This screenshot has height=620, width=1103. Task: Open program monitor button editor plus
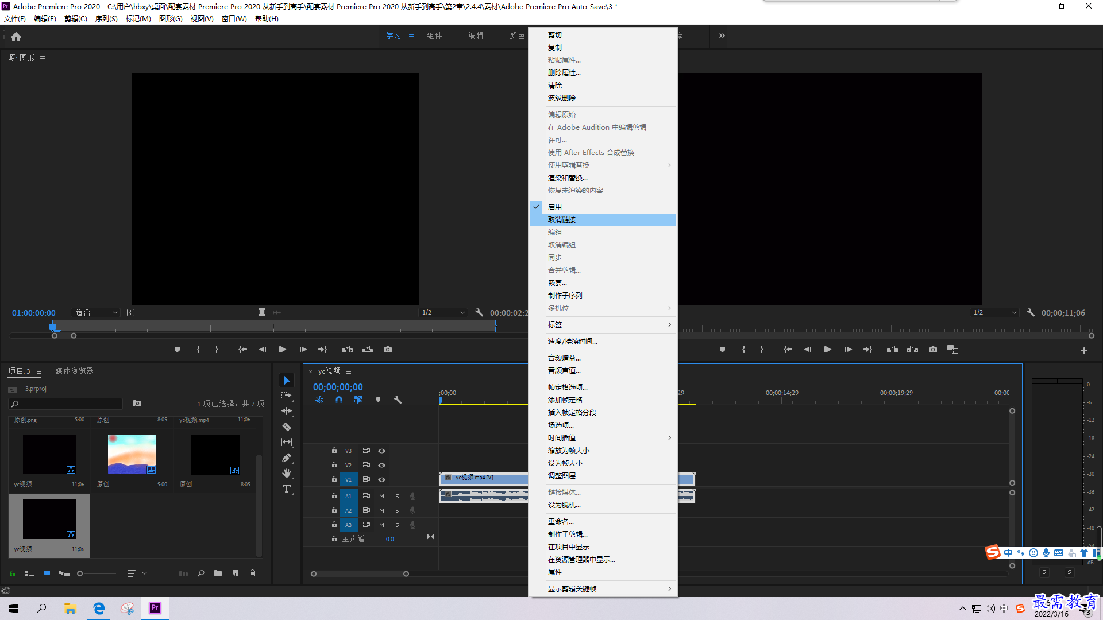point(1084,350)
